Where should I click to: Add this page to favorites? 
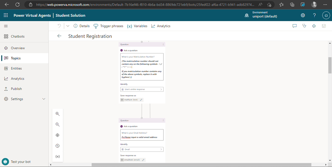pos(269,4)
